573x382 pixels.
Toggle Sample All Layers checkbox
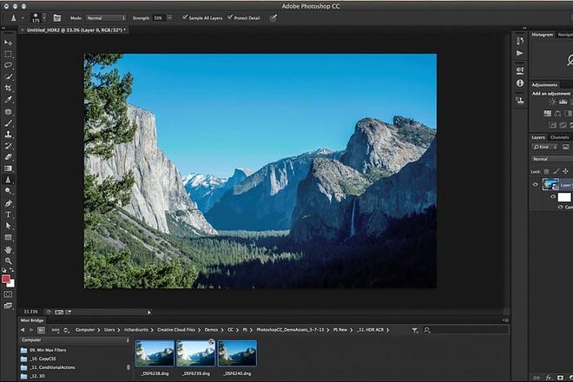click(185, 17)
